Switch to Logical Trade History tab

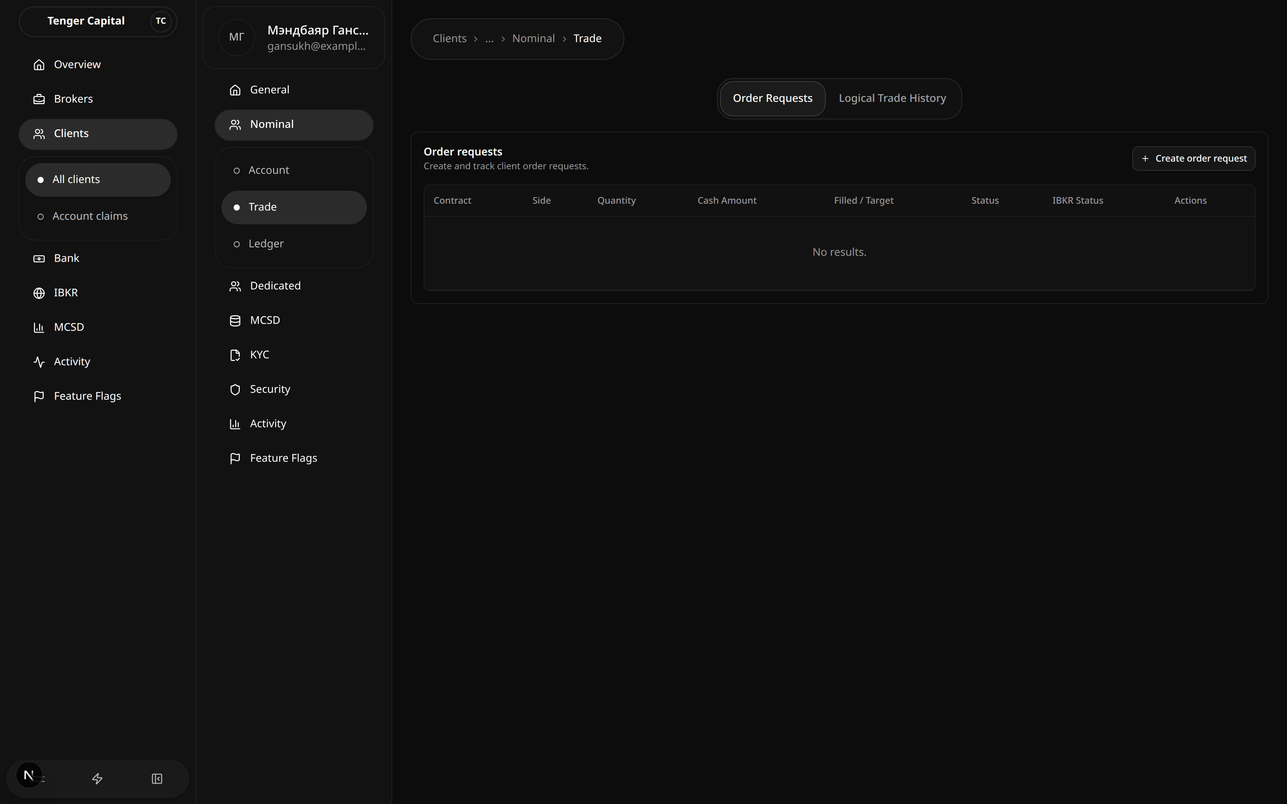click(892, 98)
